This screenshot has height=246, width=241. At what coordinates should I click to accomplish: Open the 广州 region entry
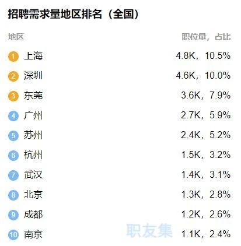pyautogui.click(x=33, y=115)
